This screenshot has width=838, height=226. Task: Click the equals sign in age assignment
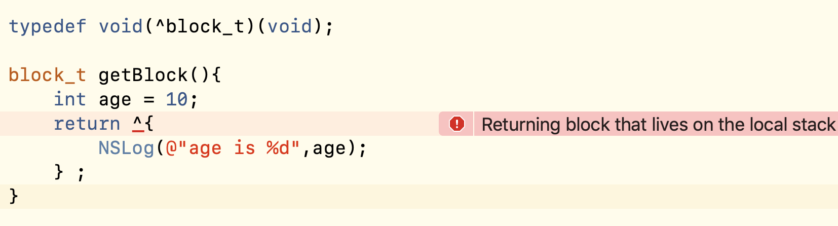click(149, 99)
